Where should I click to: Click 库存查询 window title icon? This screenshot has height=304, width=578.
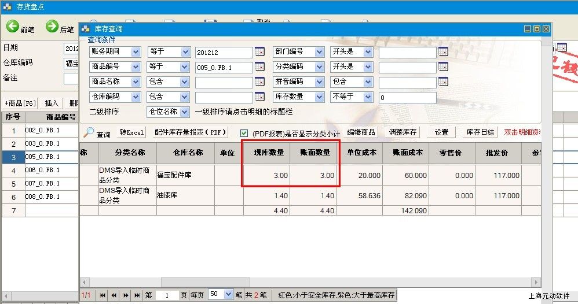click(x=86, y=29)
